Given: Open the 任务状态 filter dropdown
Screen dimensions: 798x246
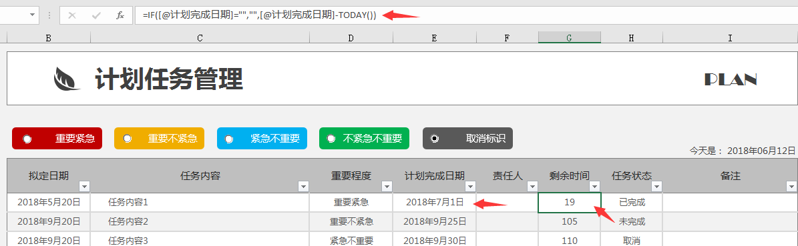Looking at the screenshot, I should tap(656, 187).
